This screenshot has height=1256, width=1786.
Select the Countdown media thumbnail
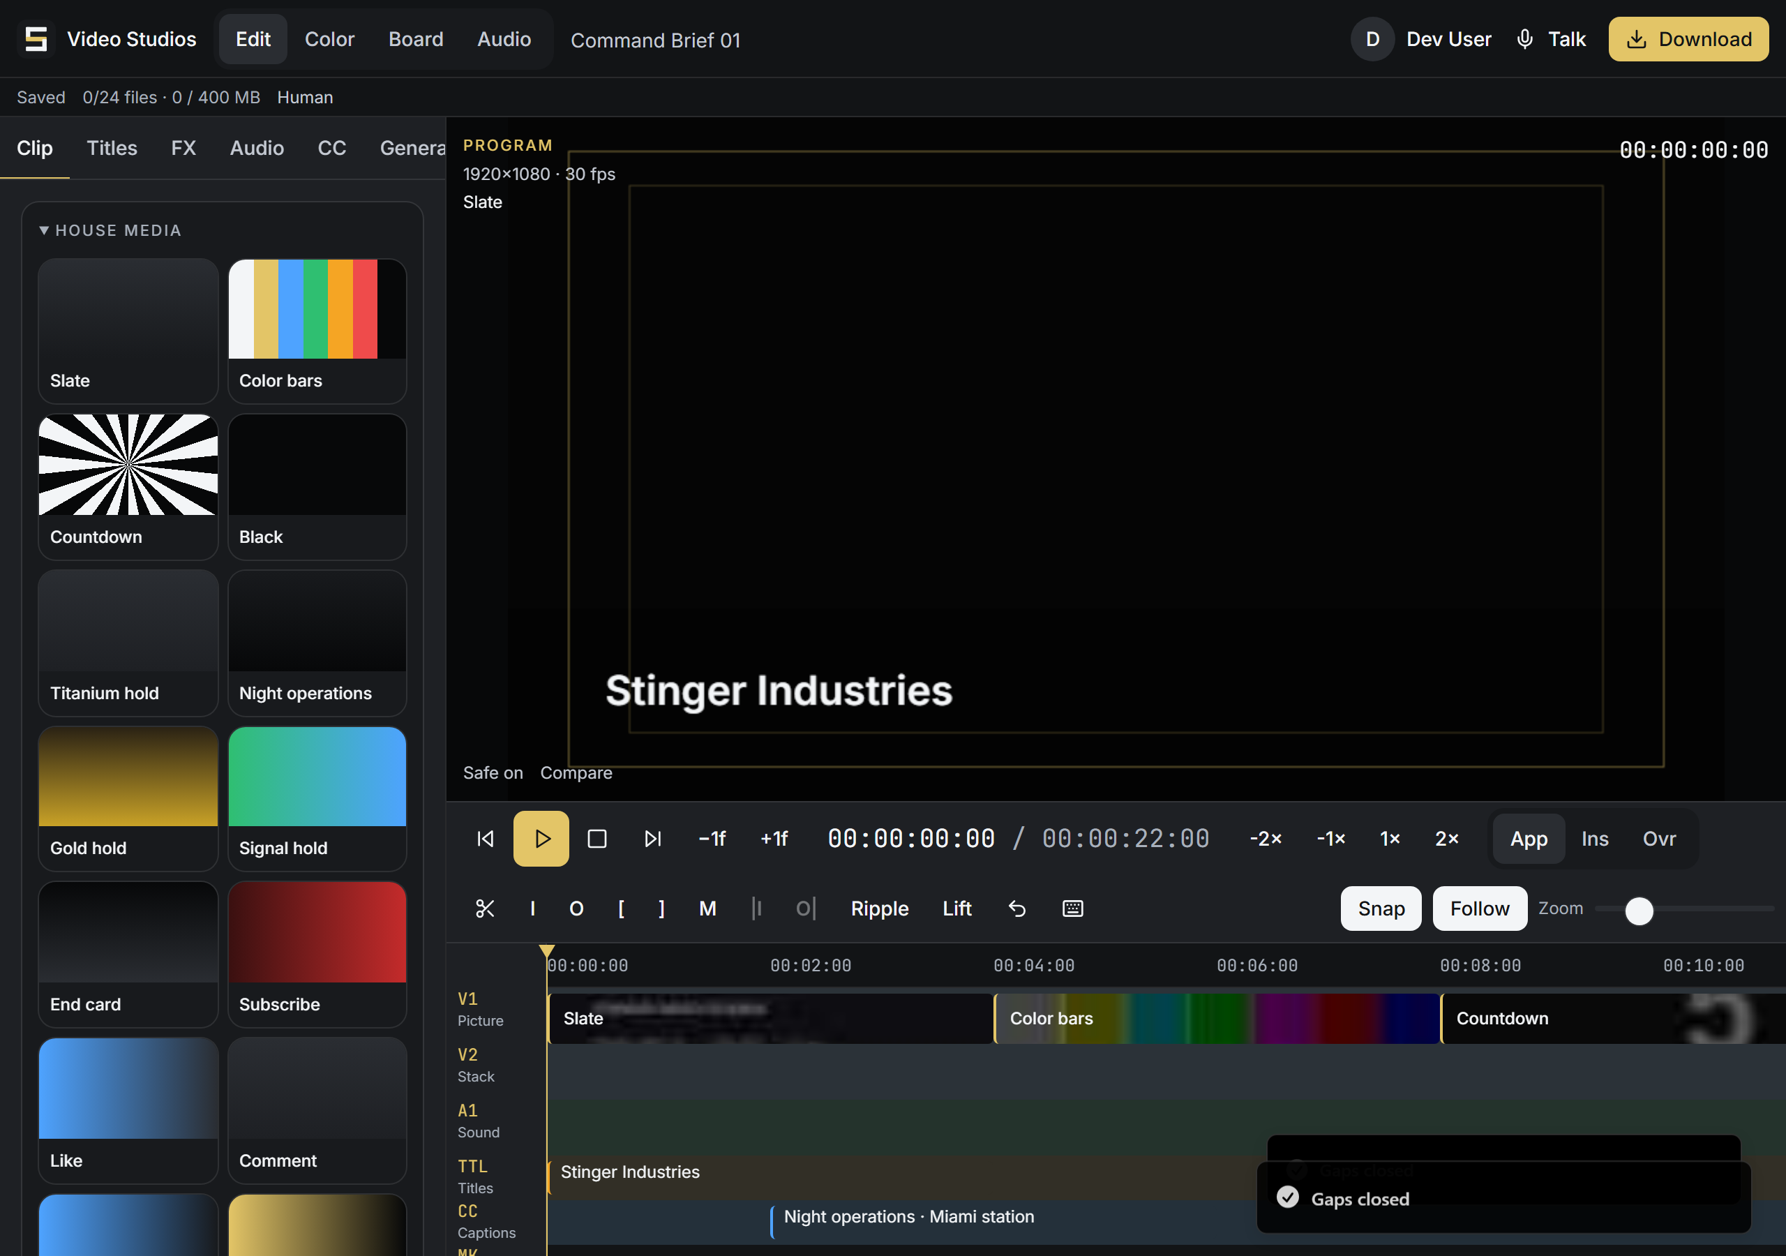[128, 486]
